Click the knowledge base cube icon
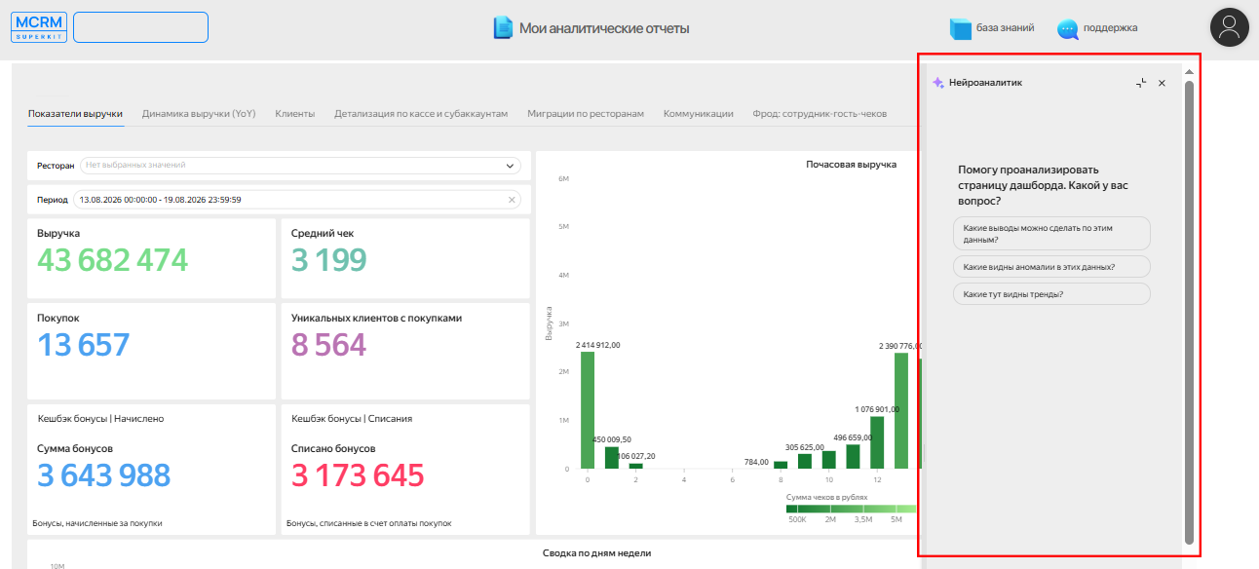Viewport: 1259px width, 569px height. [961, 29]
